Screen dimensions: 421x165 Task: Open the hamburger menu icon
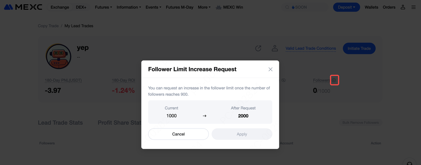[413, 7]
